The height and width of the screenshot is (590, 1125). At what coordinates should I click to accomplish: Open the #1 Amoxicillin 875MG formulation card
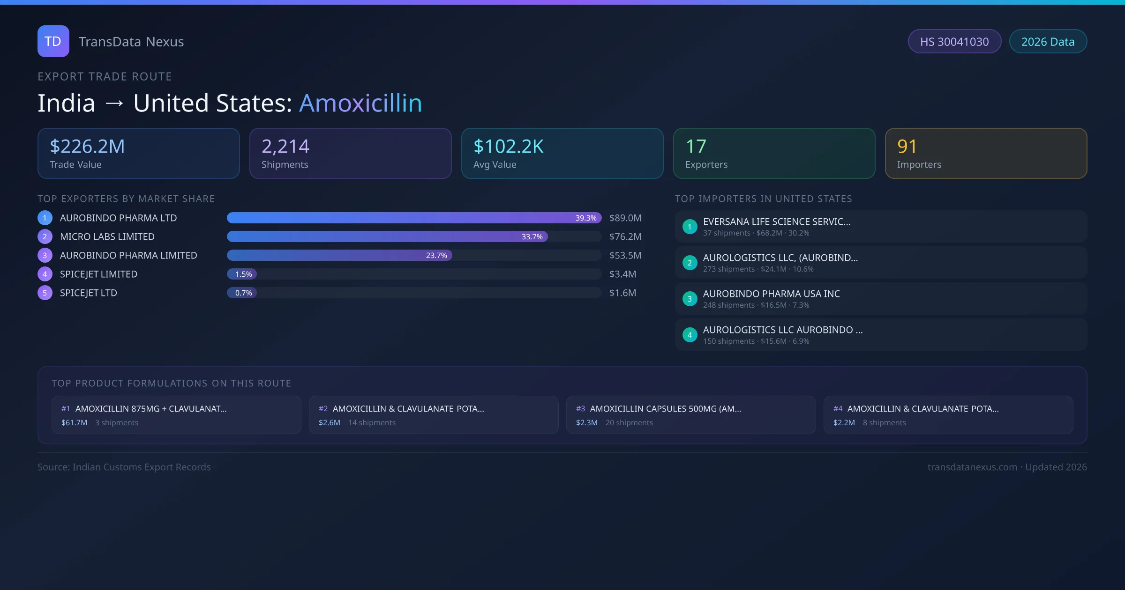(x=176, y=415)
